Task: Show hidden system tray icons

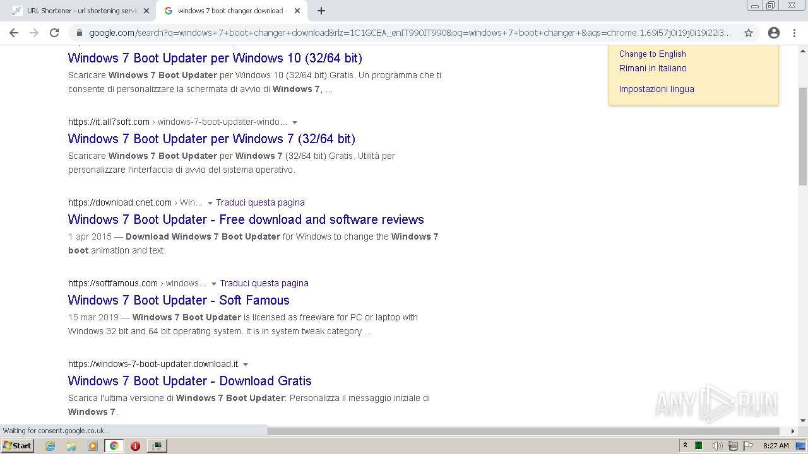Action: pyautogui.click(x=685, y=445)
